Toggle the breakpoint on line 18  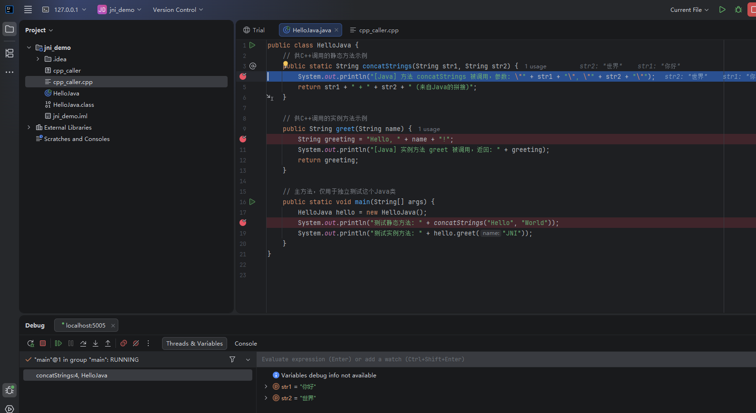click(243, 223)
